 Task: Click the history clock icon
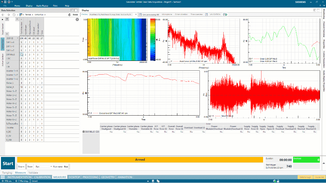[14, 15]
